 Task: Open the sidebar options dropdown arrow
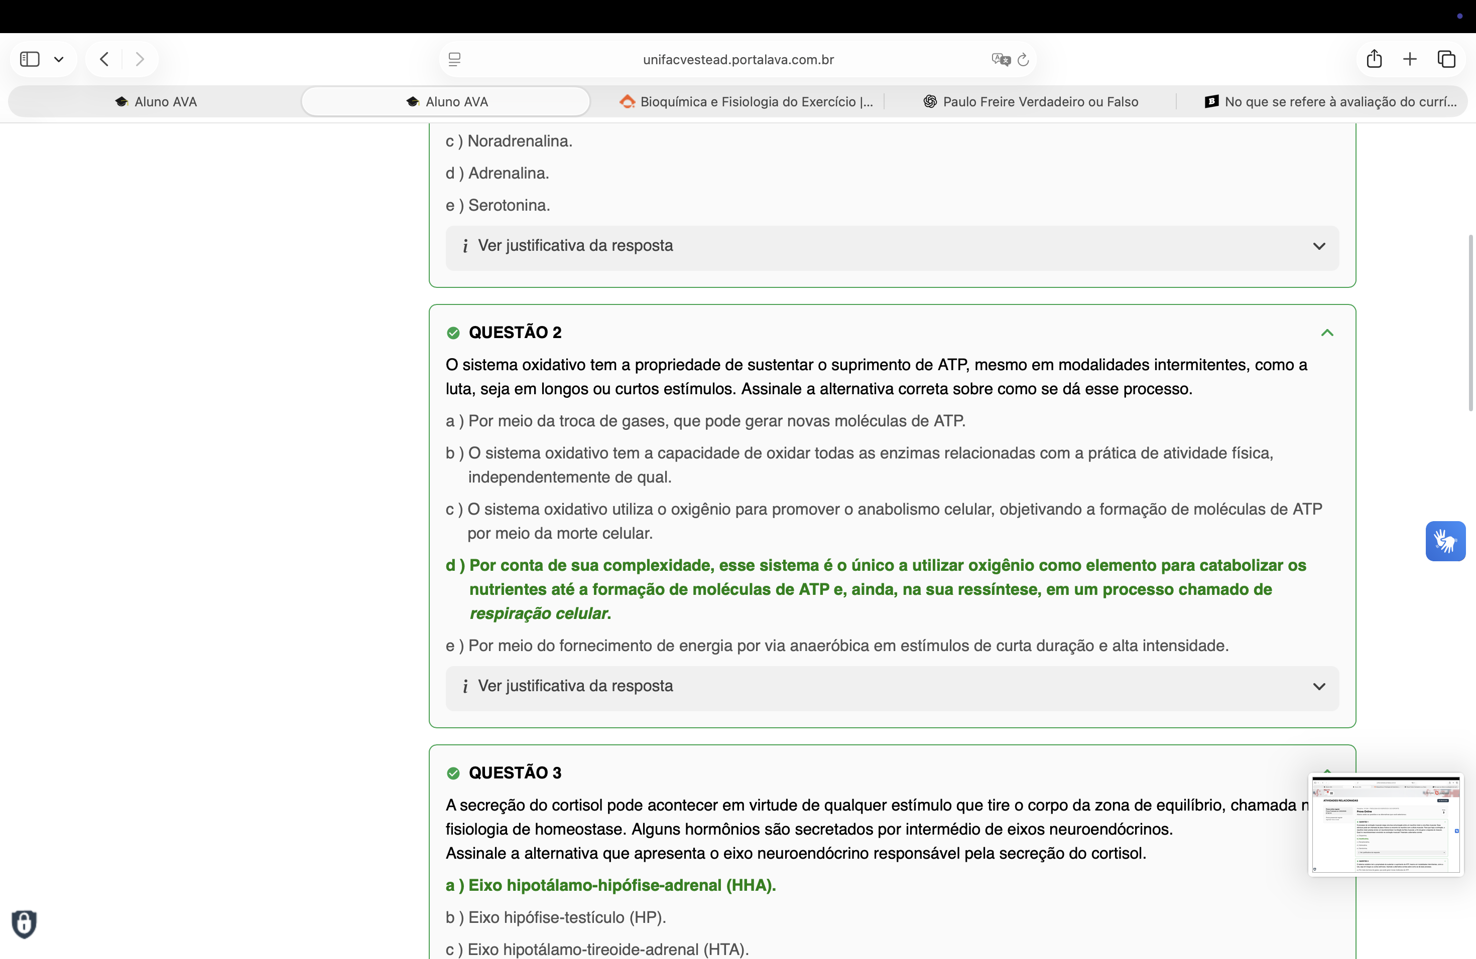[59, 60]
